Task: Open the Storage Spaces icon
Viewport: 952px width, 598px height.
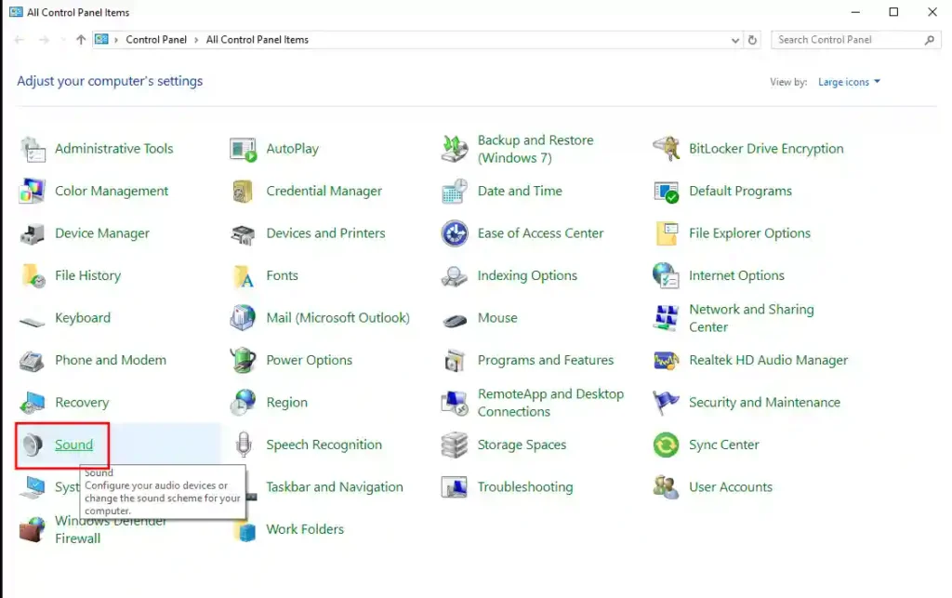Action: [454, 445]
